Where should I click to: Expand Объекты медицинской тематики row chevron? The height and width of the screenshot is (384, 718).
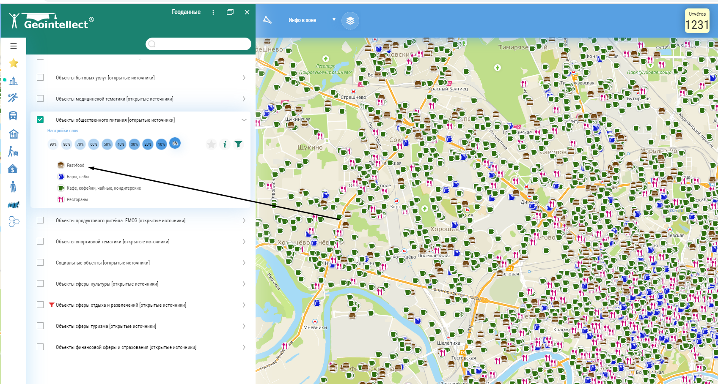244,99
